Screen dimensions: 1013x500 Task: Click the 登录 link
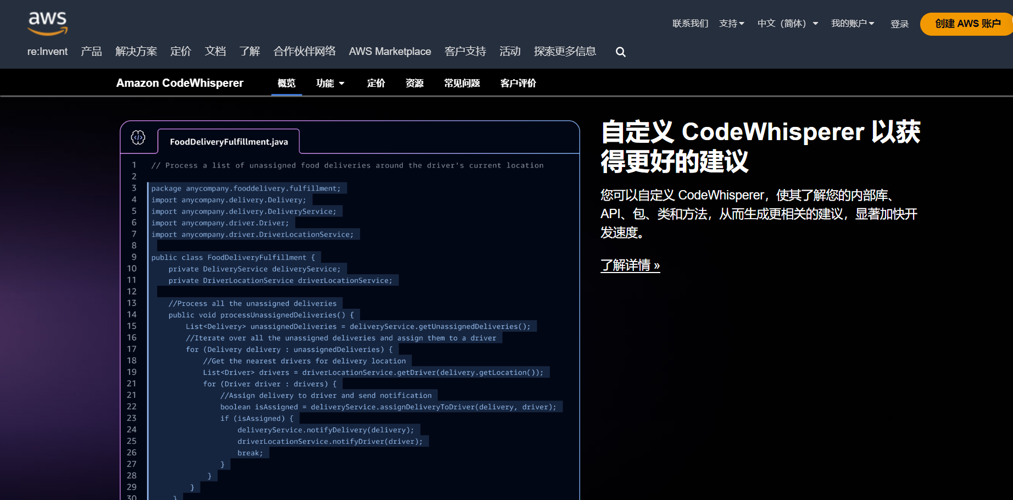[899, 24]
